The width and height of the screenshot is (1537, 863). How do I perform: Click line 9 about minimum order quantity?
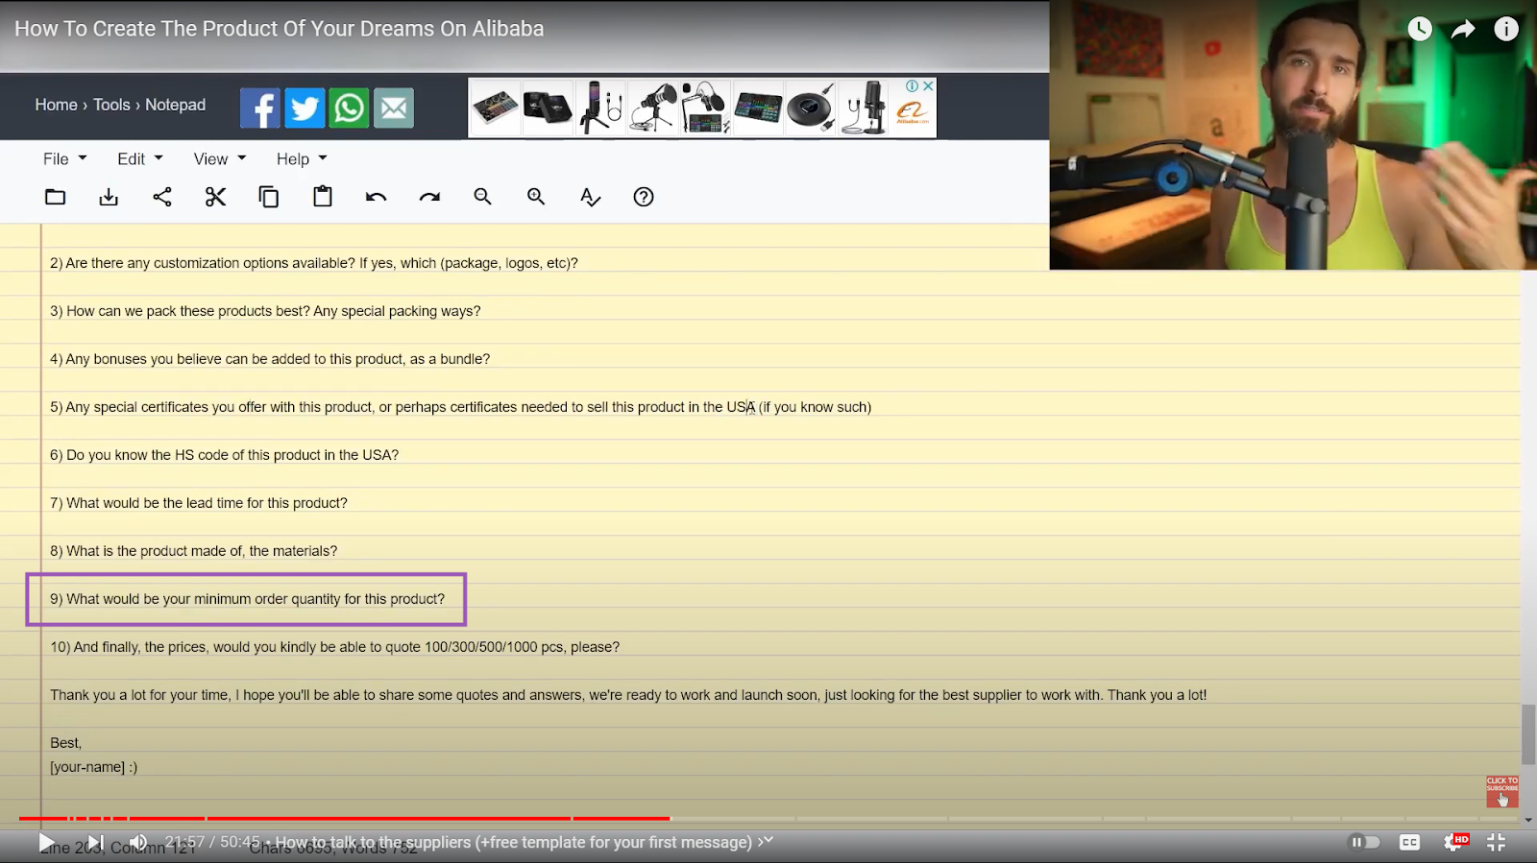pos(248,599)
